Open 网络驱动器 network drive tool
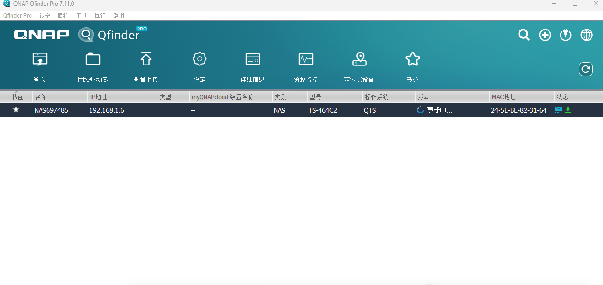Viewport: 603px width, 285px height. (93, 68)
